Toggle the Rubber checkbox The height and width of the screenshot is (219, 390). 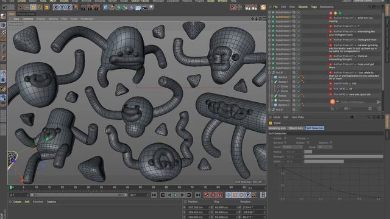(308, 142)
